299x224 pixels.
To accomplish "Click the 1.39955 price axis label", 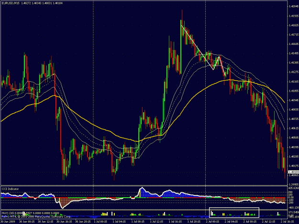I will [294, 185].
